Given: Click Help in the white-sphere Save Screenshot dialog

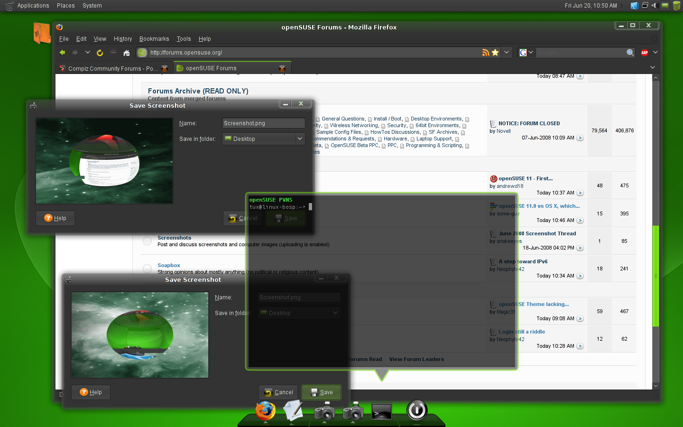Looking at the screenshot, I should pyautogui.click(x=55, y=218).
